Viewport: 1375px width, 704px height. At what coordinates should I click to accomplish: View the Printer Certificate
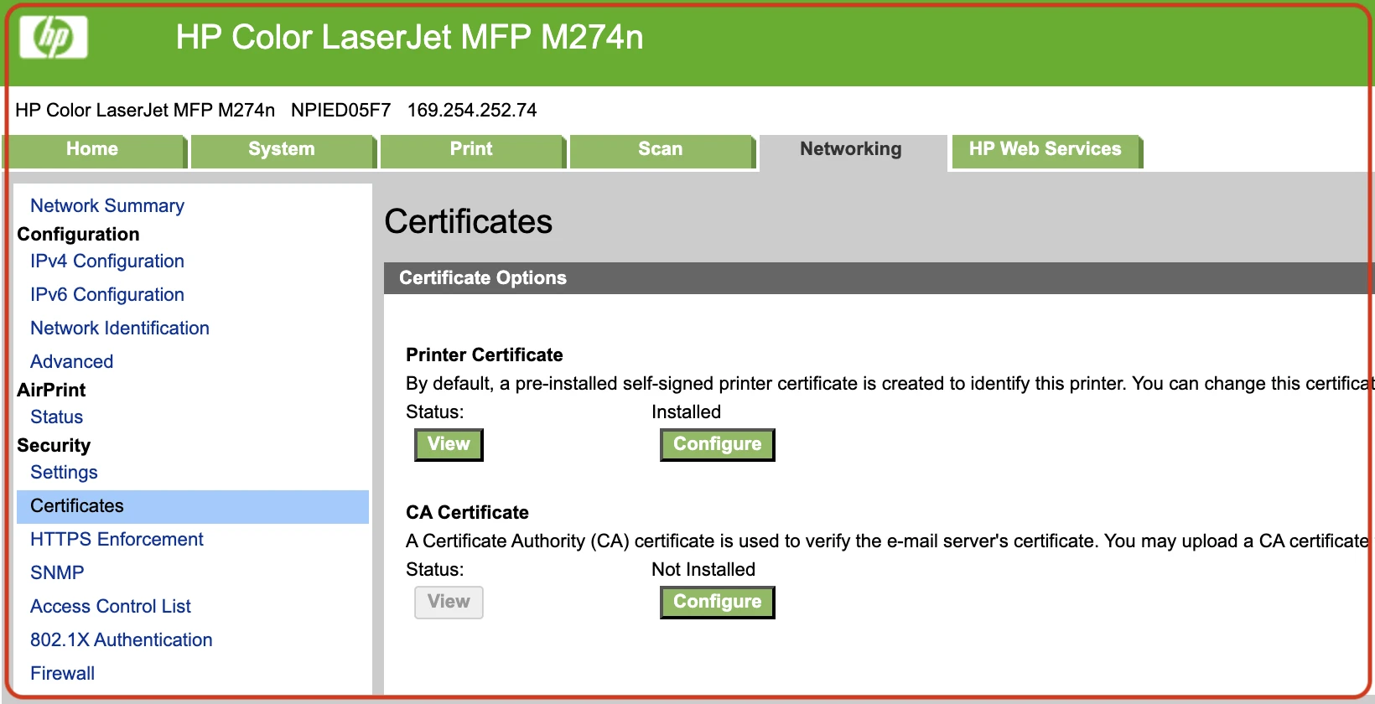point(449,444)
